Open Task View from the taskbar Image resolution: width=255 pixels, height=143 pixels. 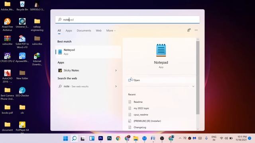83,139
